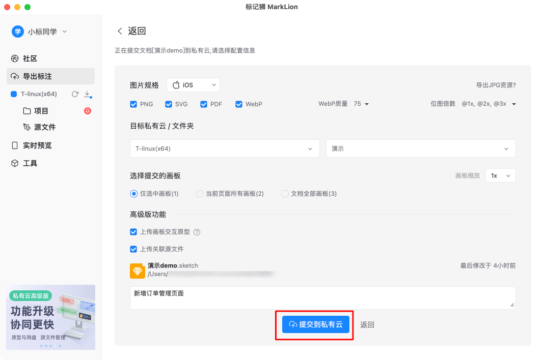
Task: Open the 画板缩放 1x dropdown
Action: tap(500, 175)
